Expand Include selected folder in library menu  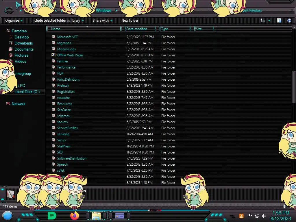(x=58, y=21)
